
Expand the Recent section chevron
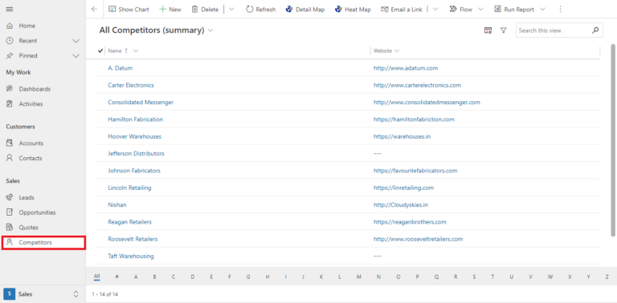click(x=76, y=41)
